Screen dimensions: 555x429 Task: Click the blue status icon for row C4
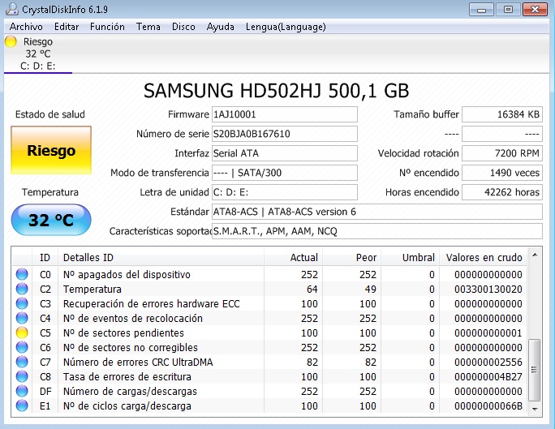coord(22,318)
